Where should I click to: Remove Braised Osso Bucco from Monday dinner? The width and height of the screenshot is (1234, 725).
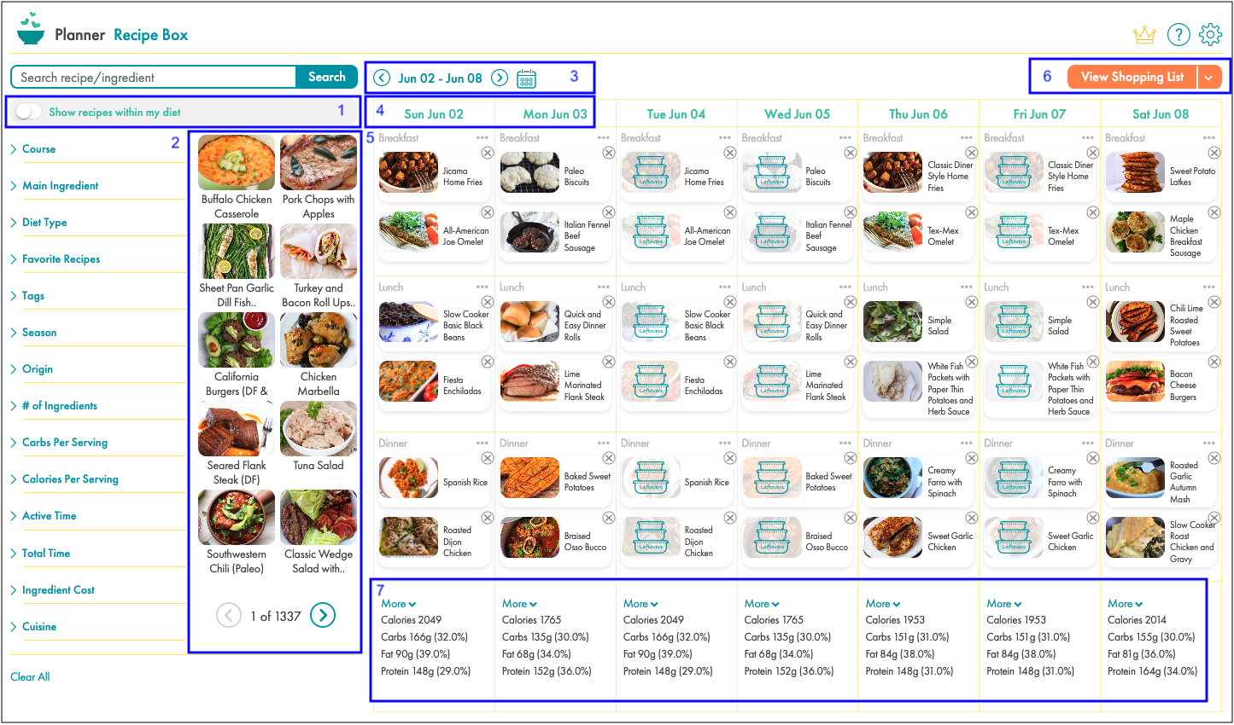click(609, 518)
